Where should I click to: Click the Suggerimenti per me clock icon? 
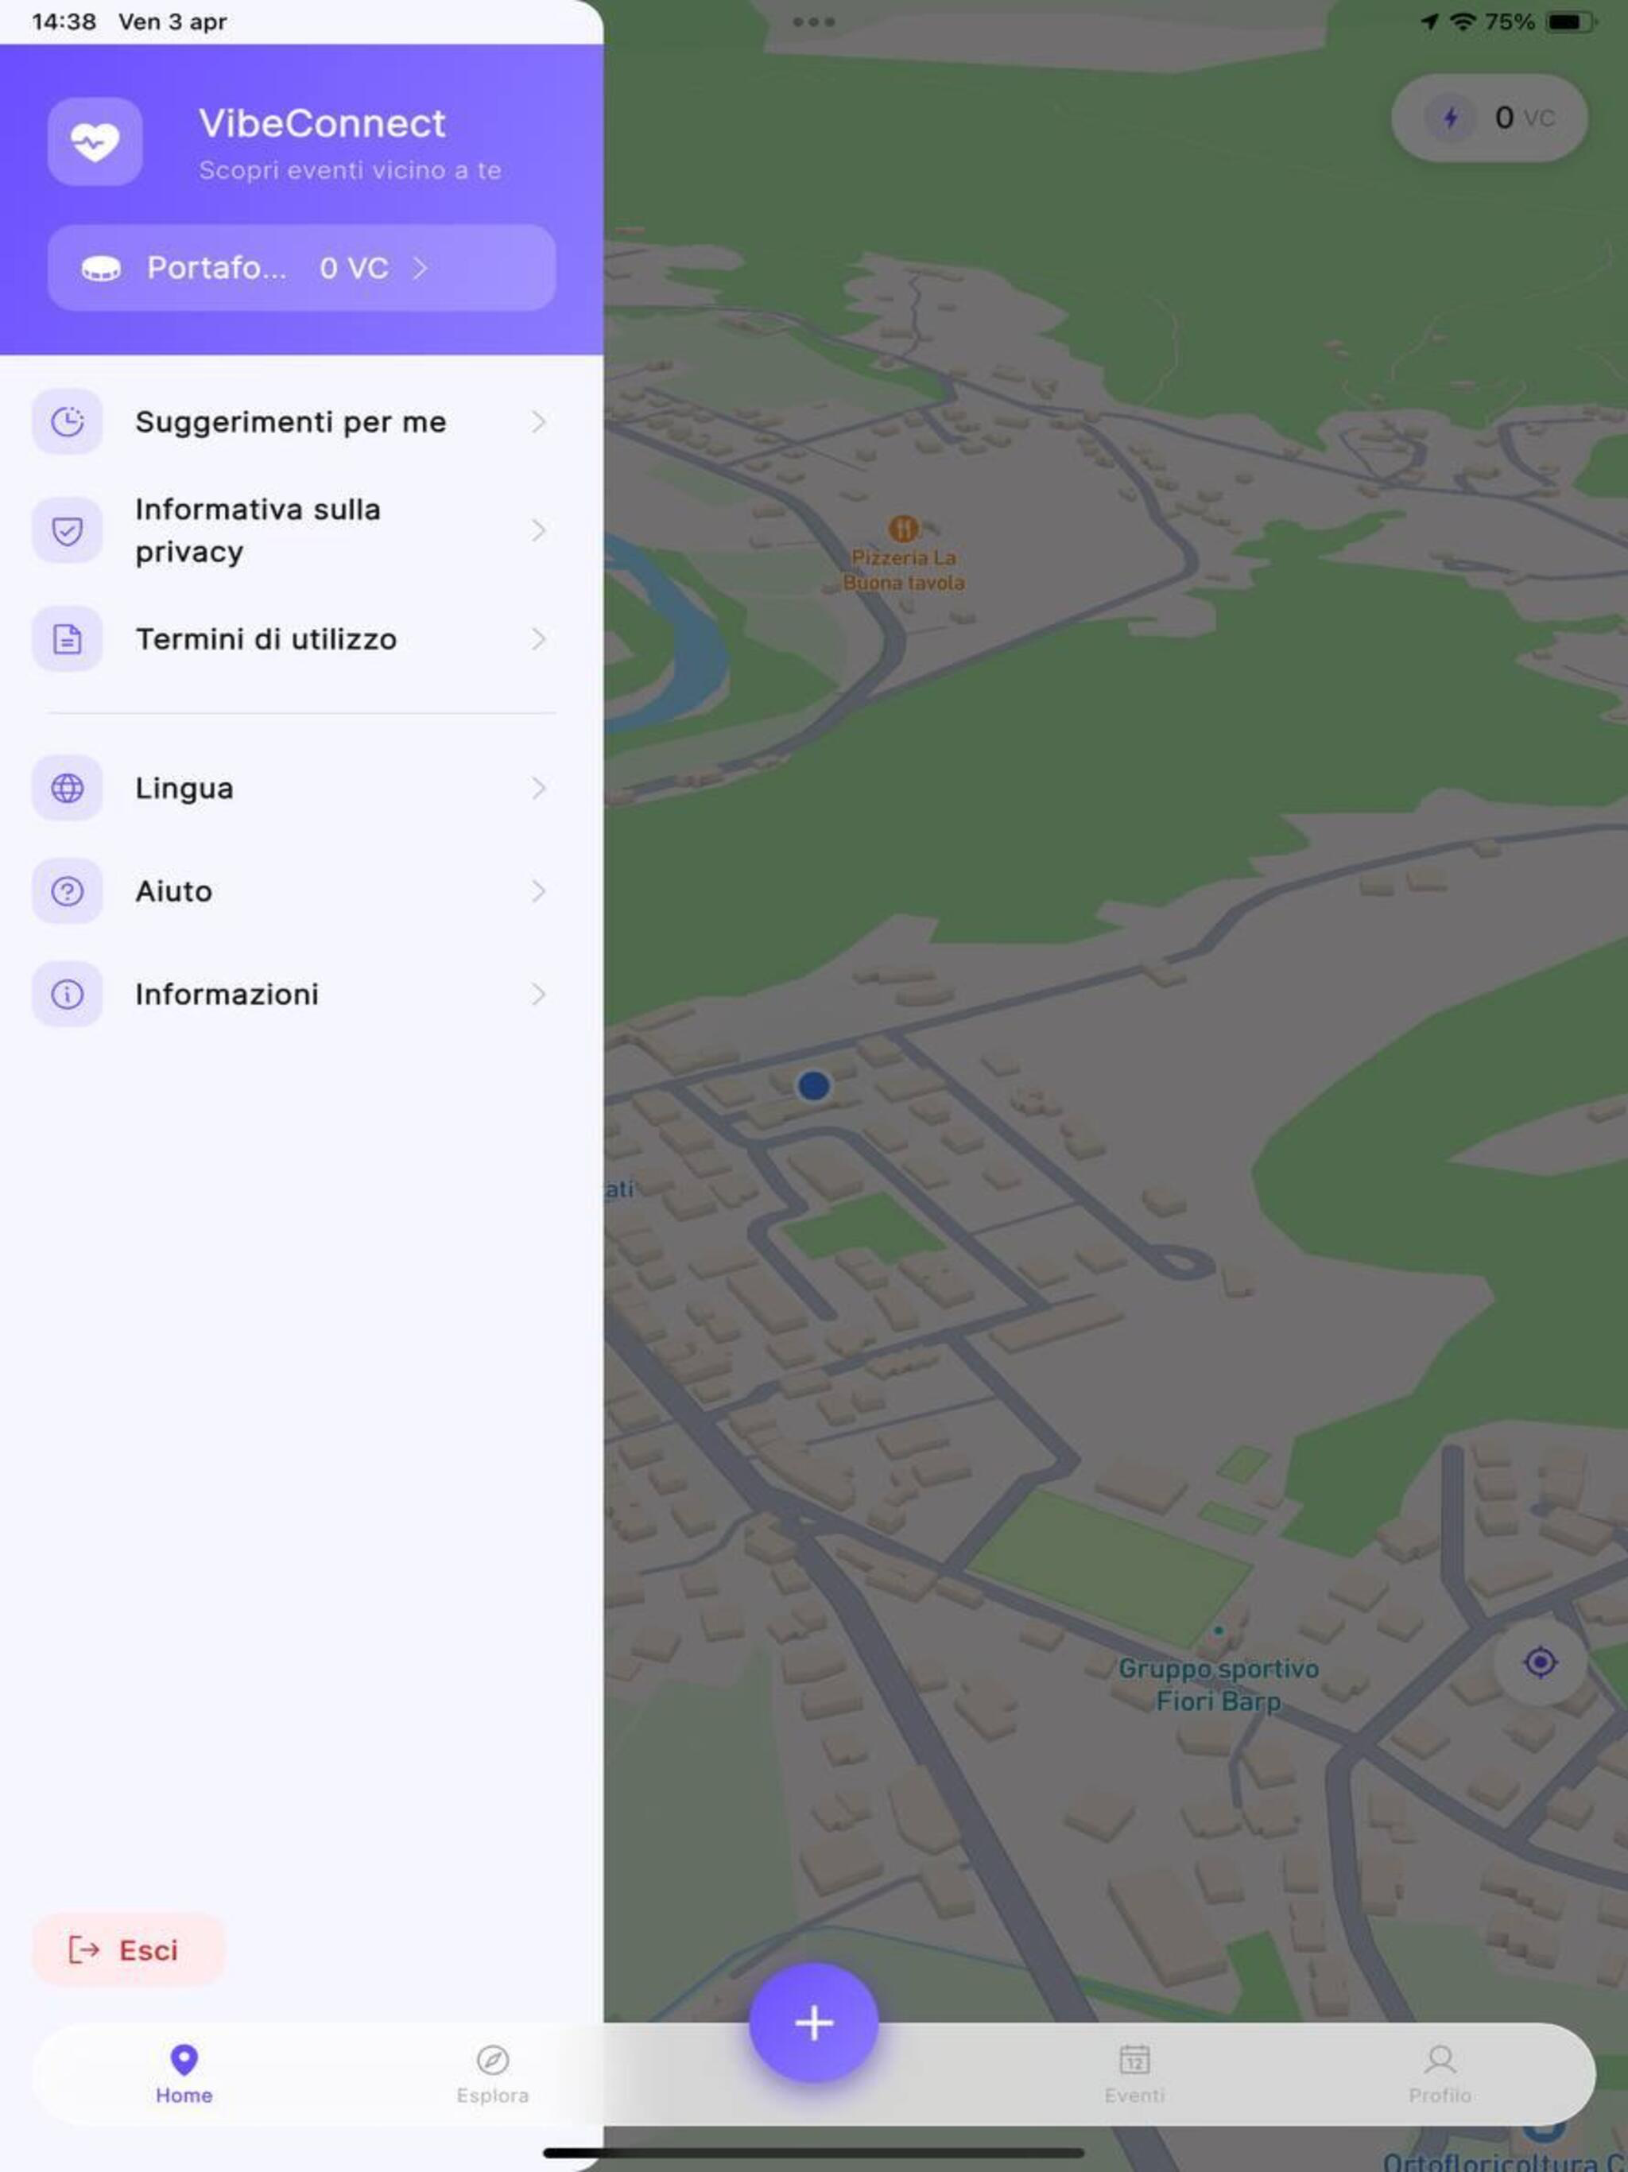coord(67,421)
